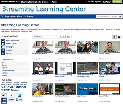Open the Demo-Neat video filter thumbnail
The width and height of the screenshot is (123, 104).
point(43,68)
